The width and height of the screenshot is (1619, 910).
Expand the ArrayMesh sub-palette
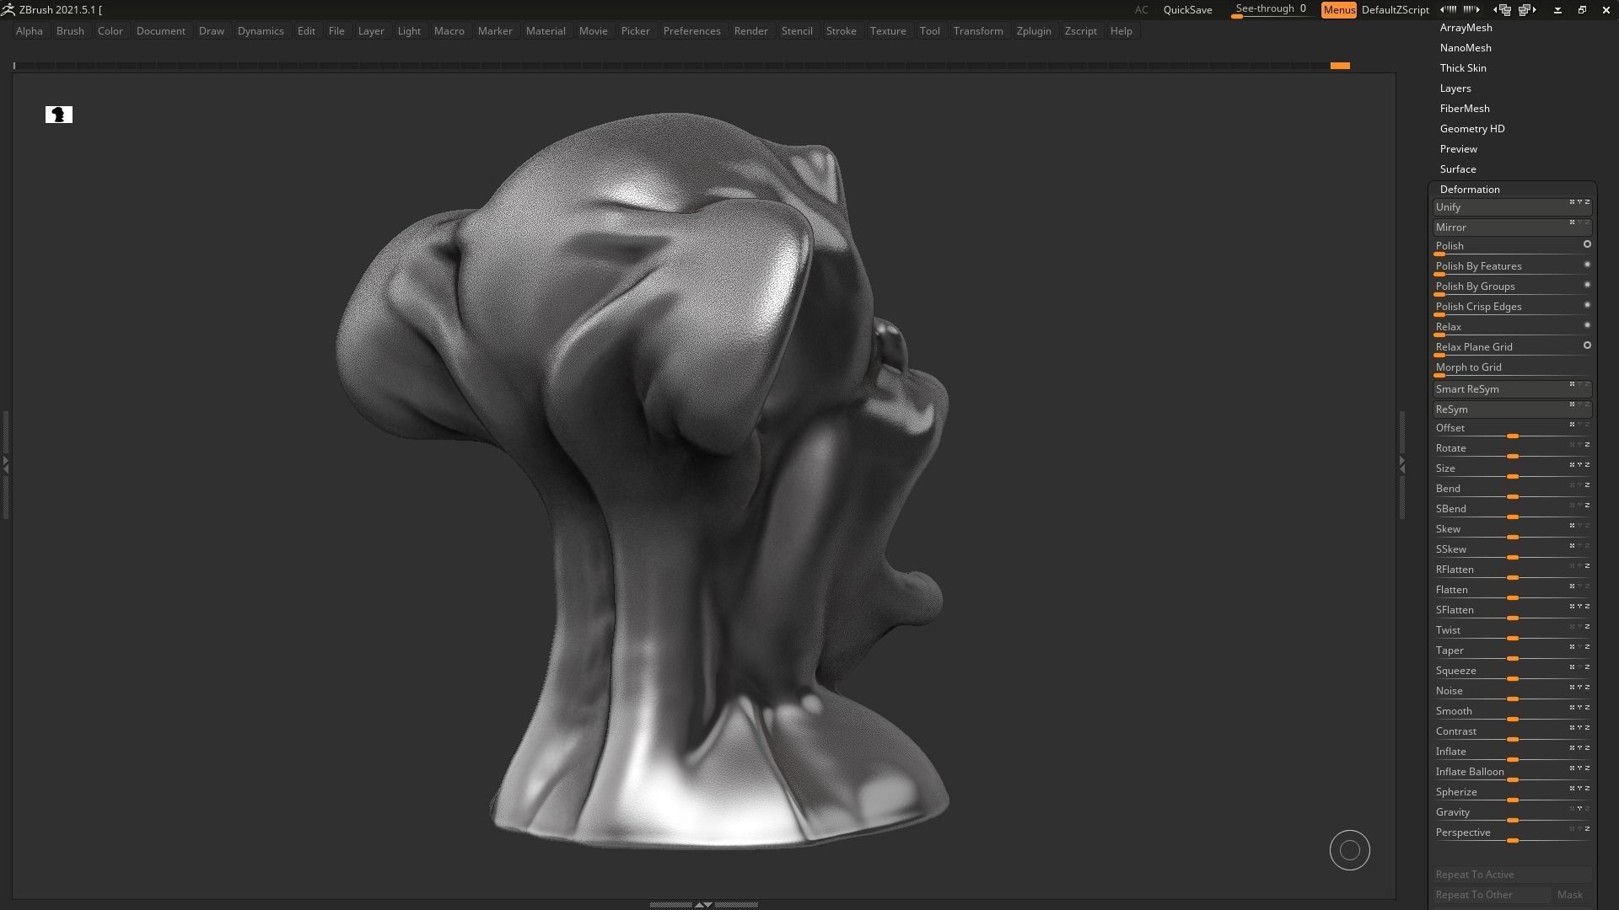(1466, 28)
